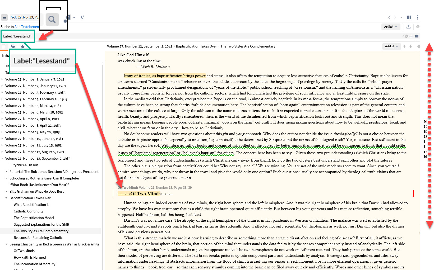This screenshot has width=434, height=270.
Task: Click breadcrumb Volume 27, Number 13, September 2, 1983
Action: pyautogui.click(x=140, y=46)
